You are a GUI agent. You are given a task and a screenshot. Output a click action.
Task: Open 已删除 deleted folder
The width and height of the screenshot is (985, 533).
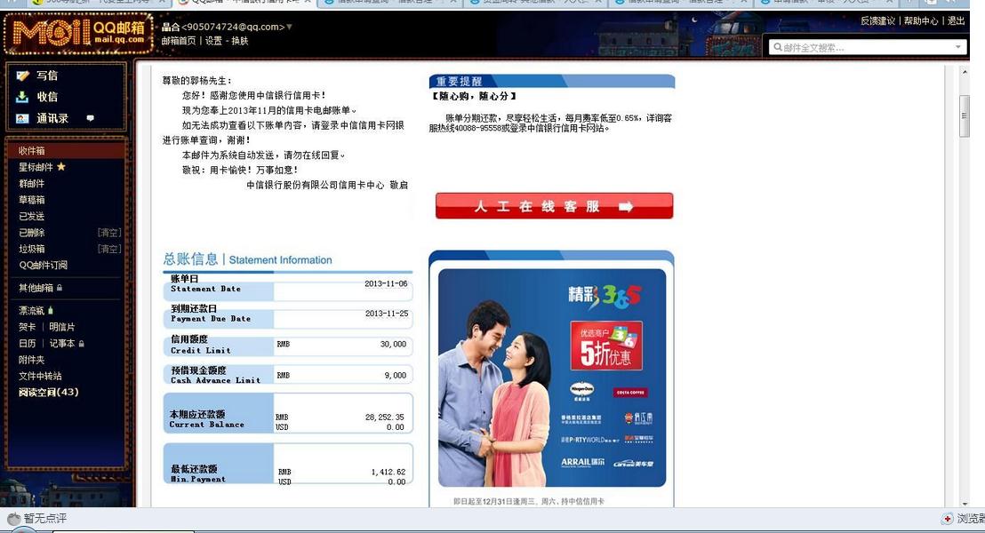tap(31, 232)
